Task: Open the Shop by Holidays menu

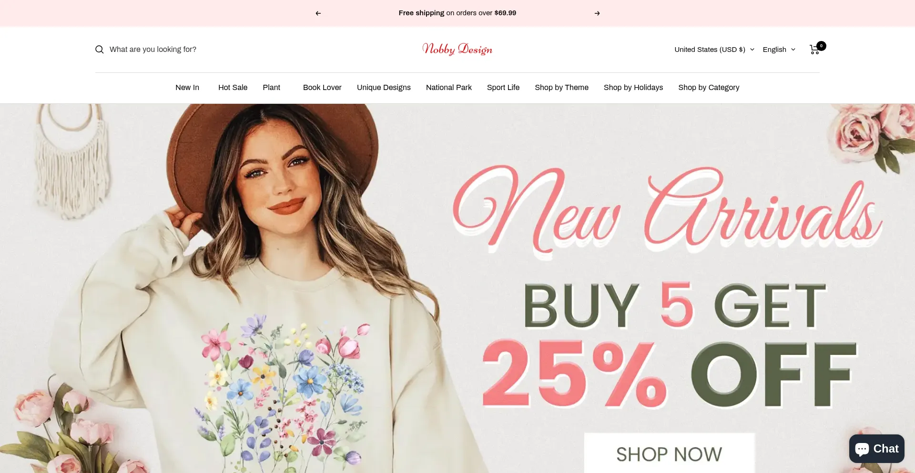Action: pos(633,88)
